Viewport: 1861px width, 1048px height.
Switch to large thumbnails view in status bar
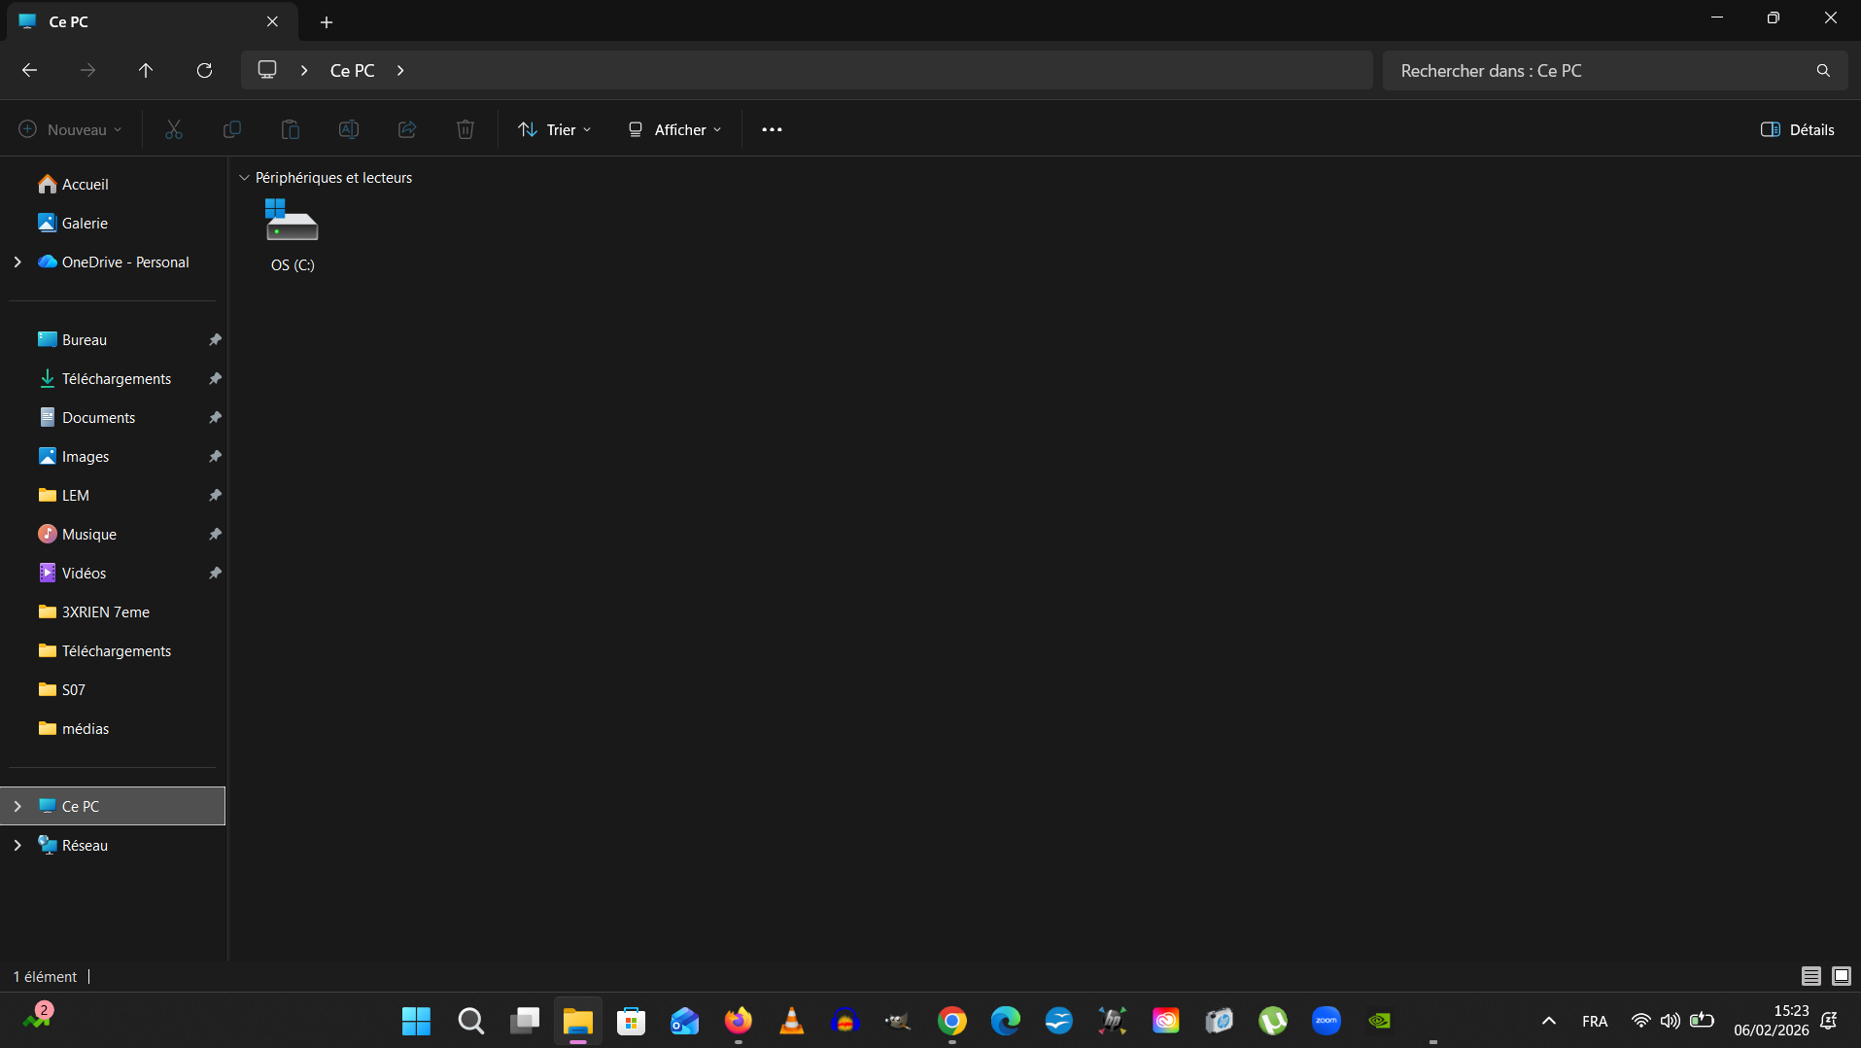tap(1842, 976)
